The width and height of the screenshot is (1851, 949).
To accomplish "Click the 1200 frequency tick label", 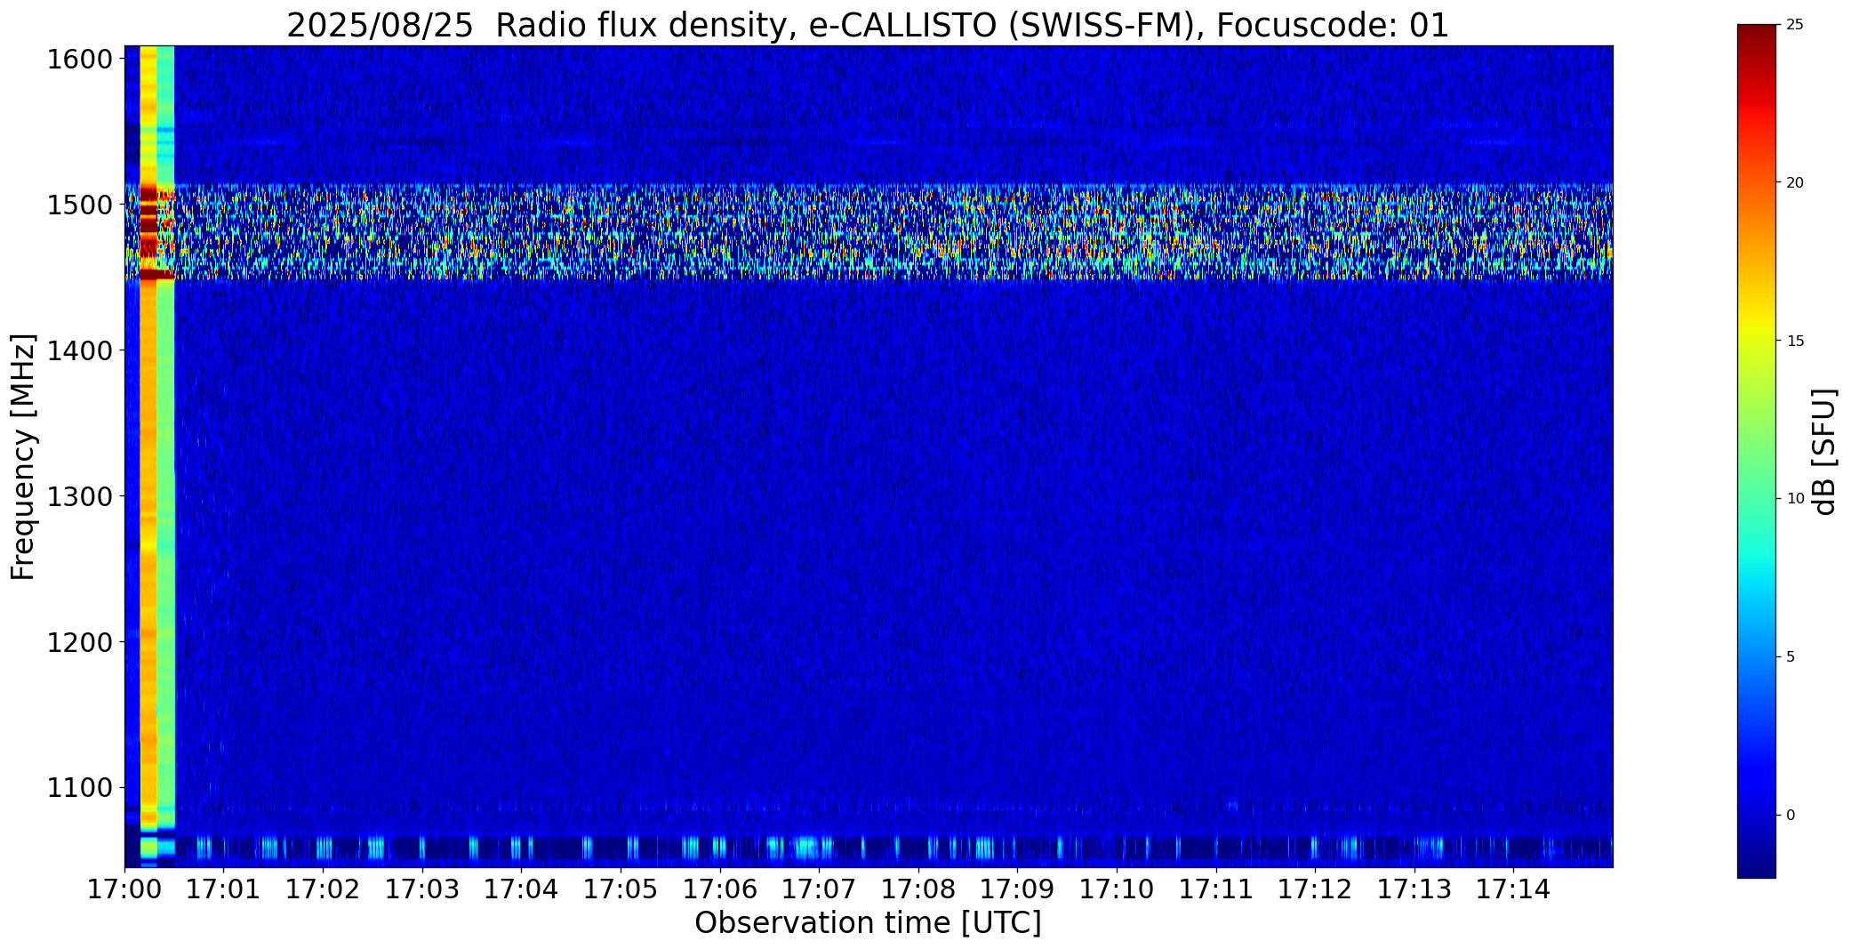I will [79, 642].
